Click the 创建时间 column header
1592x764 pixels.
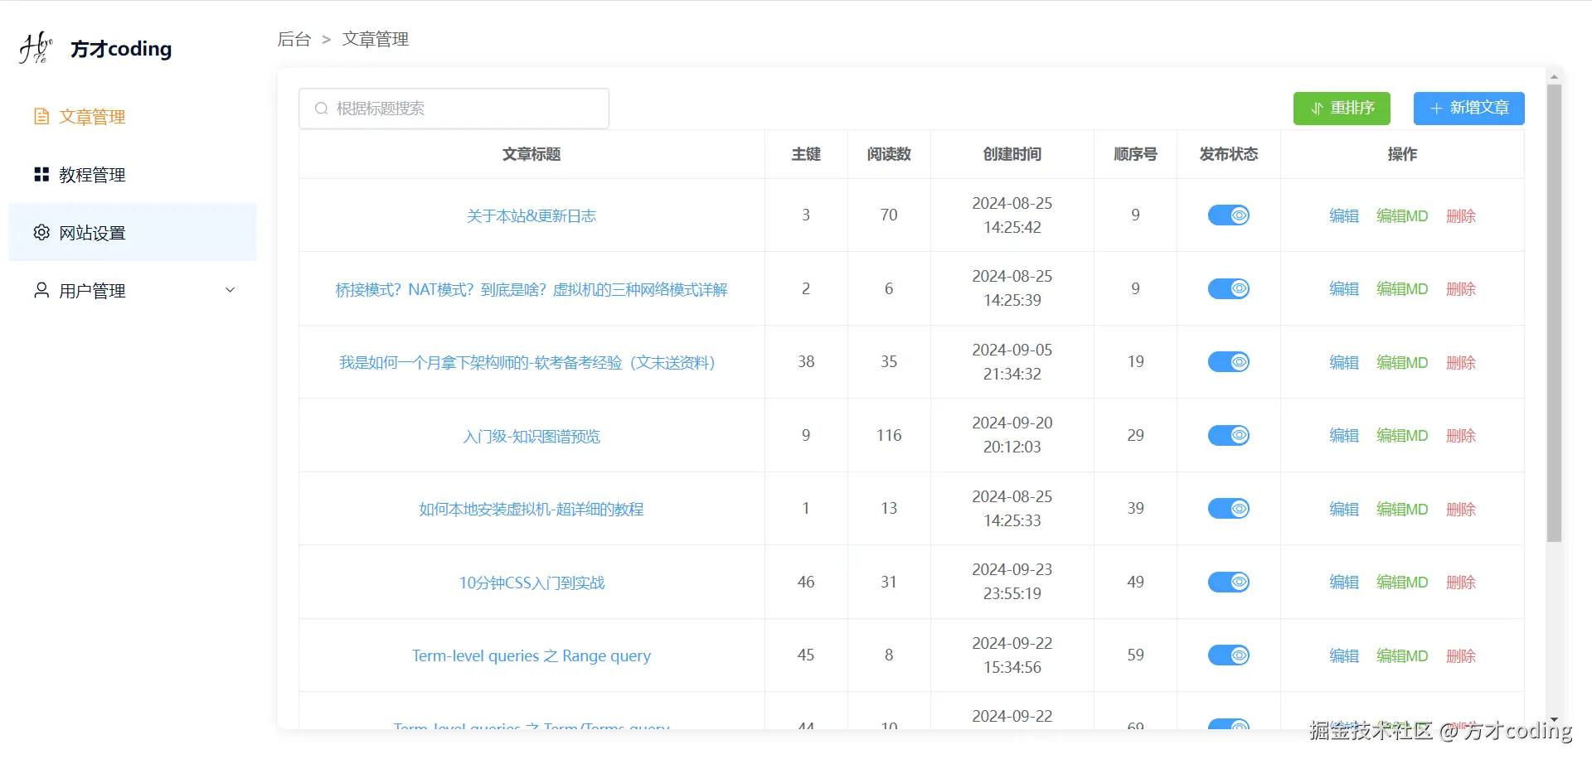tap(1012, 154)
